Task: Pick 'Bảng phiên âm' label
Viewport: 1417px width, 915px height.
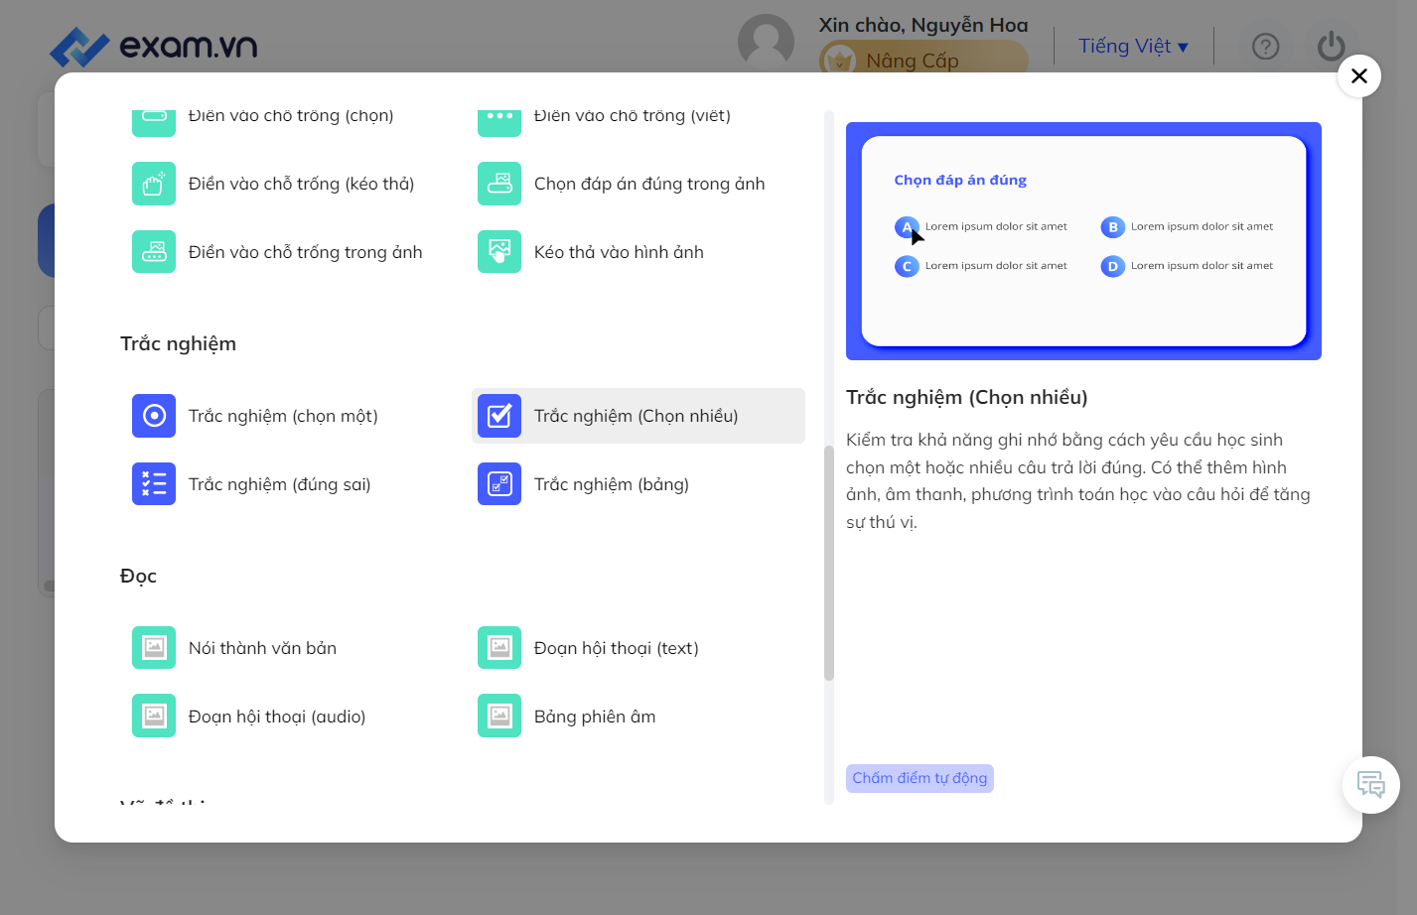Action: pos(595,717)
